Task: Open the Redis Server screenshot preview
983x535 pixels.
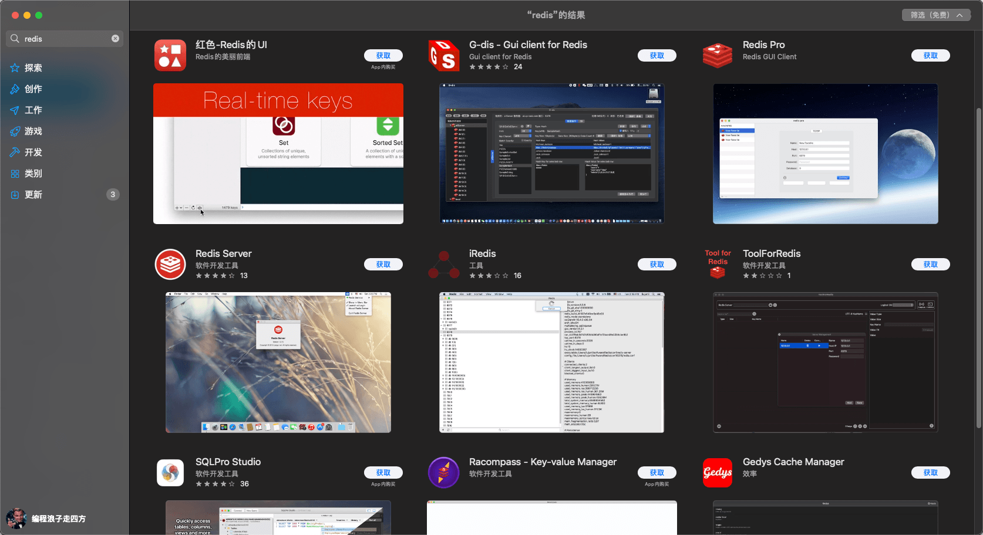Action: coord(278,363)
